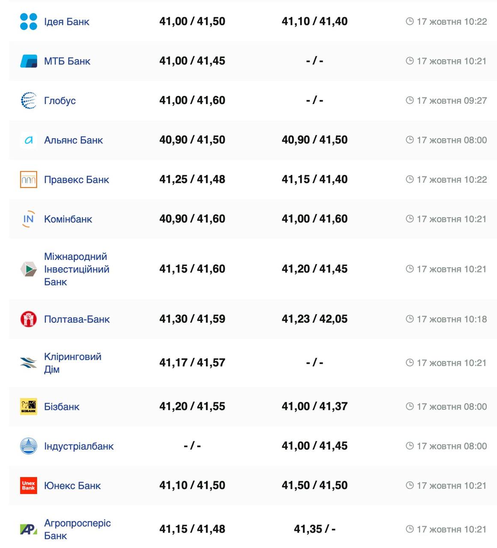Click the Глобус bank logo icon

[29, 101]
